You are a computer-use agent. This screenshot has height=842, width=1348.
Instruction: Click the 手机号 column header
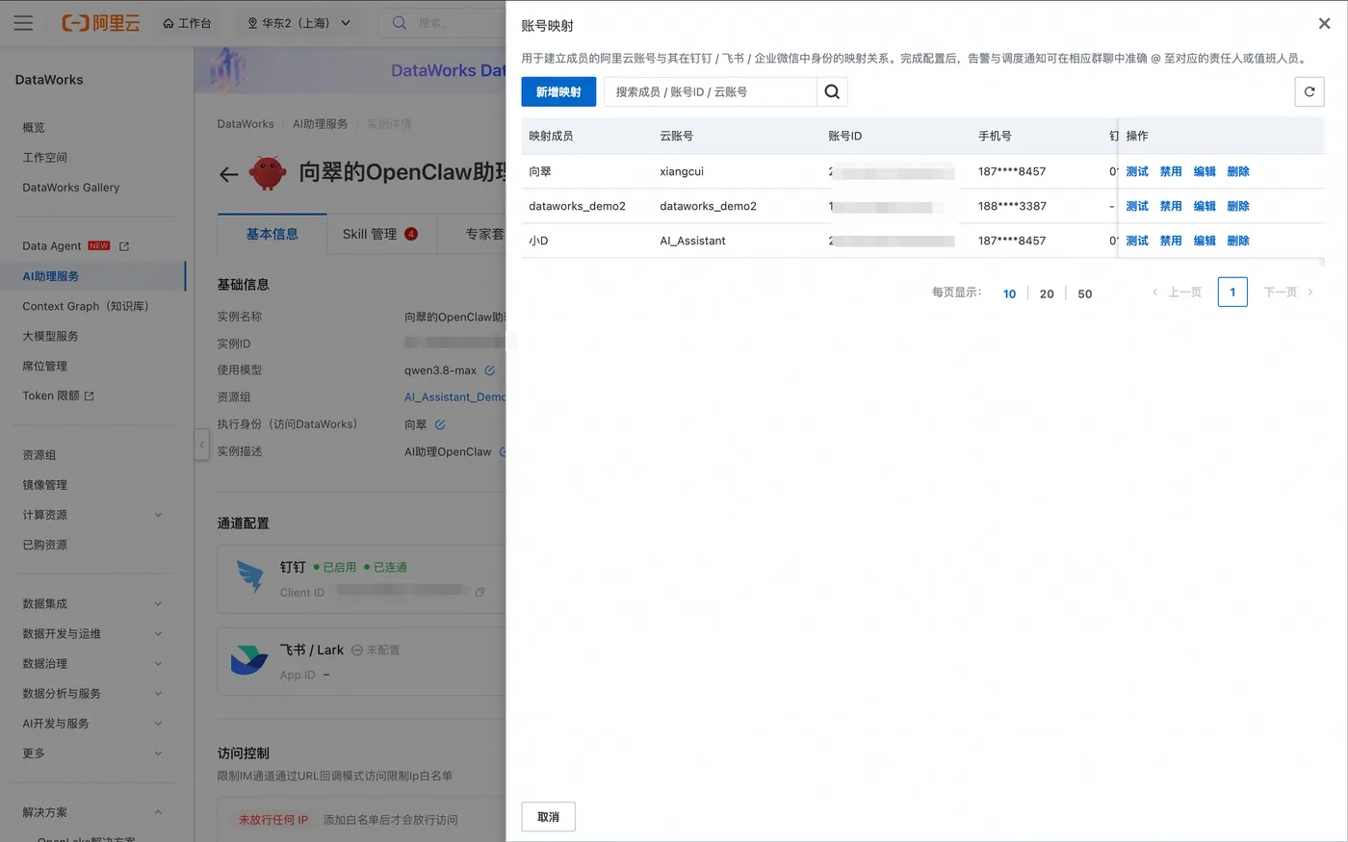click(995, 136)
